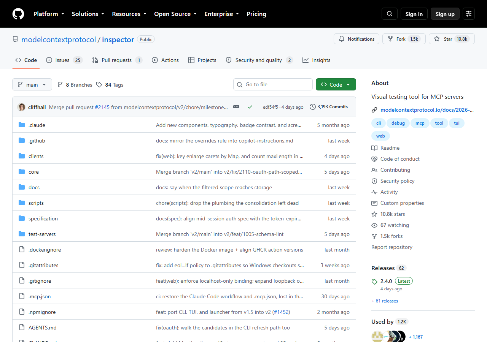Open the edf54f5 commit hash
Viewport: 487px width, 342px height.
coord(270,107)
